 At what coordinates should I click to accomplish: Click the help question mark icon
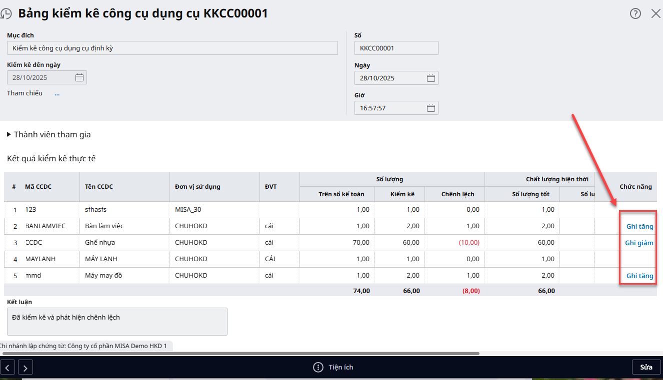(635, 13)
